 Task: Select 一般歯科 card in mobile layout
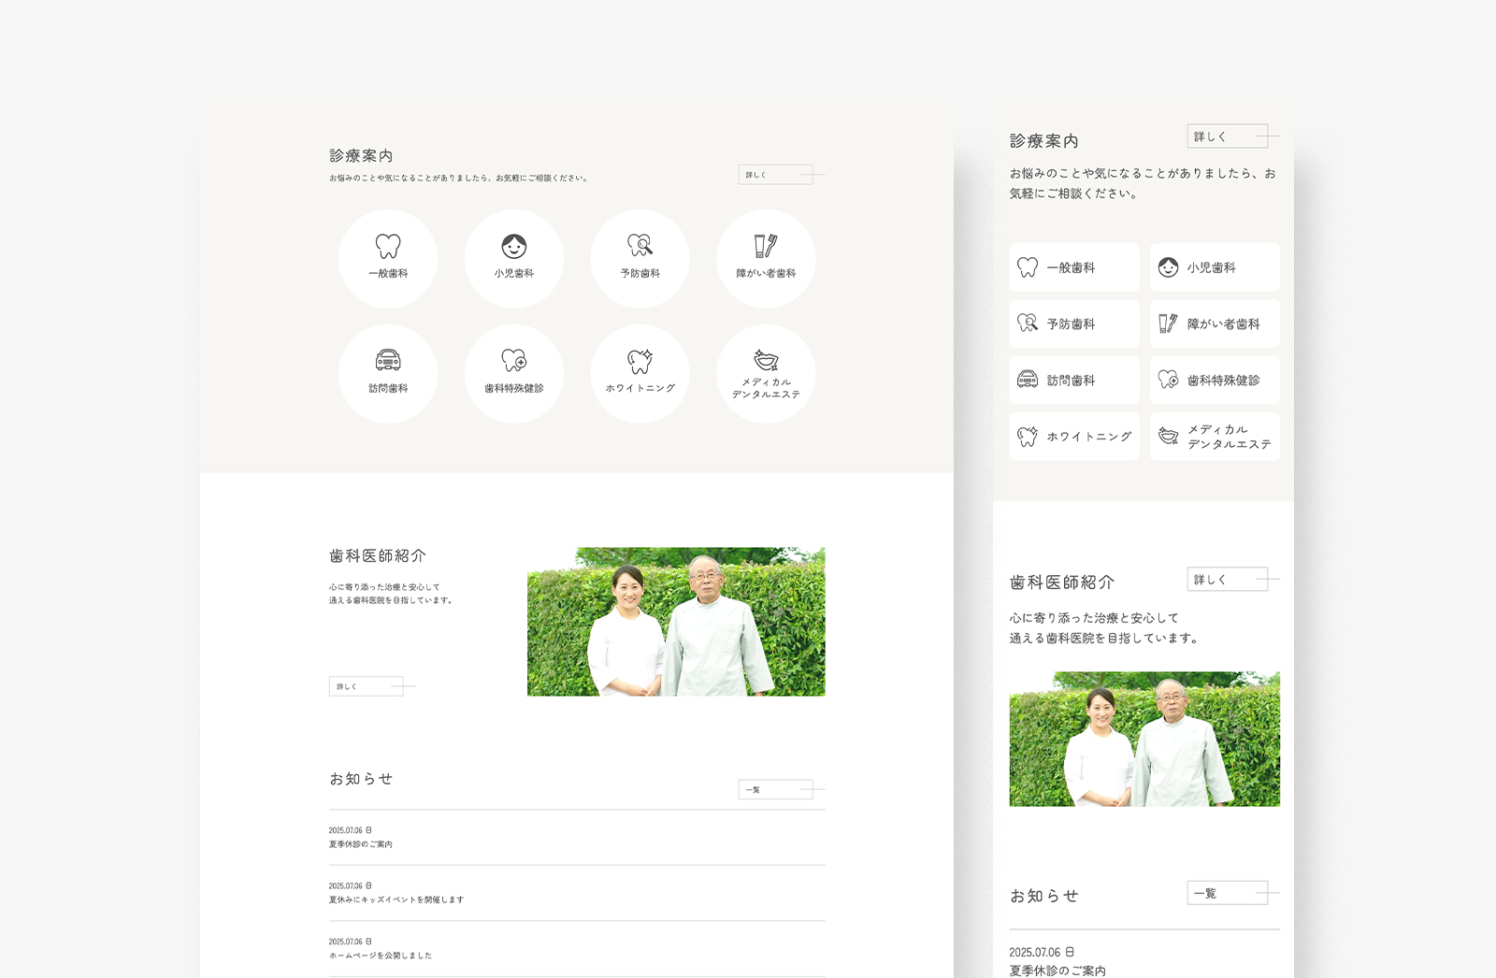[1074, 267]
